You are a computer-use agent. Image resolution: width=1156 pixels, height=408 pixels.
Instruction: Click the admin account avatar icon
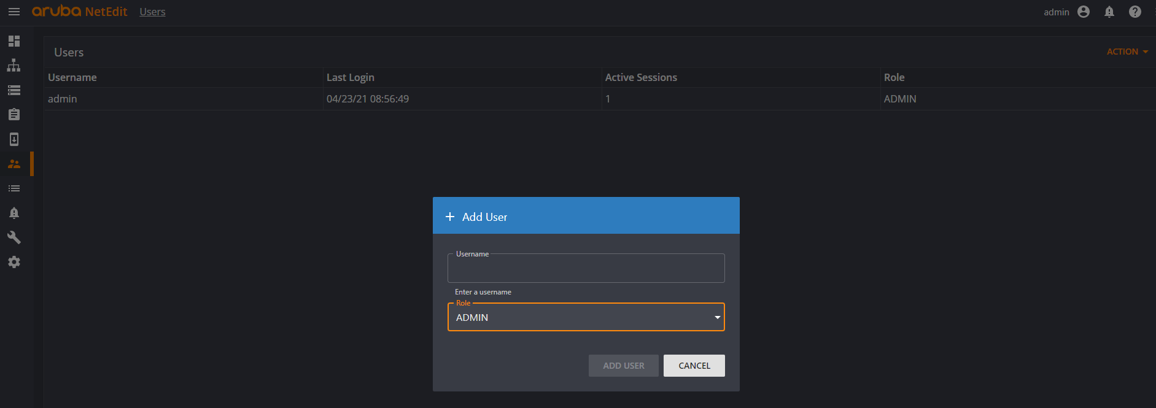1084,12
